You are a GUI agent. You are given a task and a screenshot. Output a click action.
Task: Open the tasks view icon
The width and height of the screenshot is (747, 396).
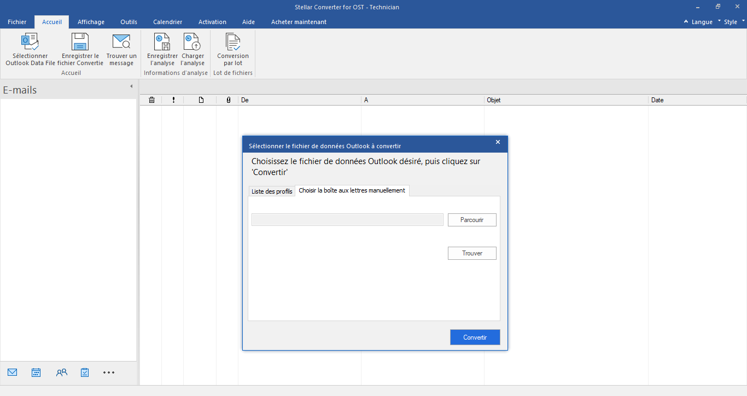click(x=85, y=372)
